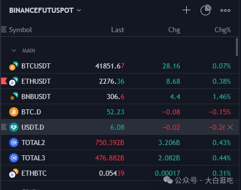Click BTC.D percent change -0.15%
Screen dimensions: 241x190
tap(220, 112)
